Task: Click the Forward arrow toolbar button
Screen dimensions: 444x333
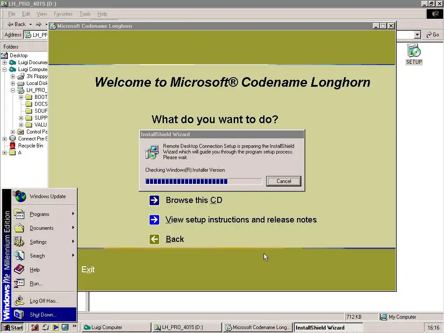Action: click(39, 24)
